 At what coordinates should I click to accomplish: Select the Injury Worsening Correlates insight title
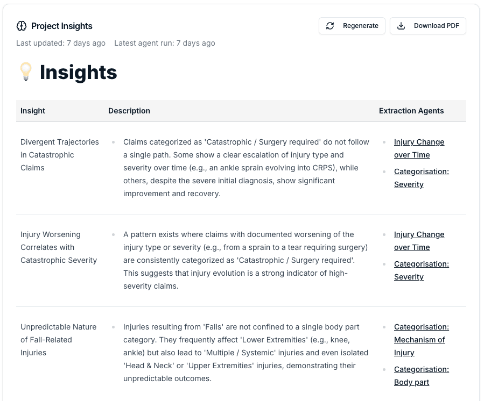point(59,247)
